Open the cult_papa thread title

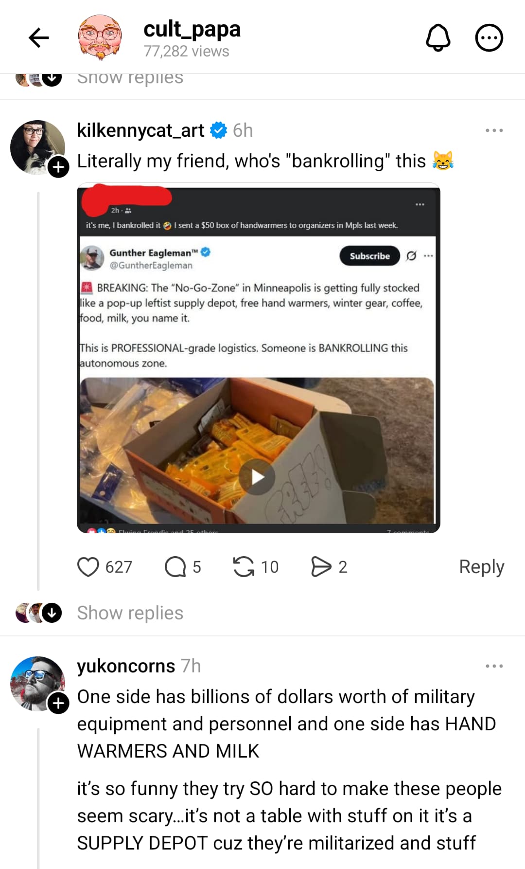(x=192, y=30)
